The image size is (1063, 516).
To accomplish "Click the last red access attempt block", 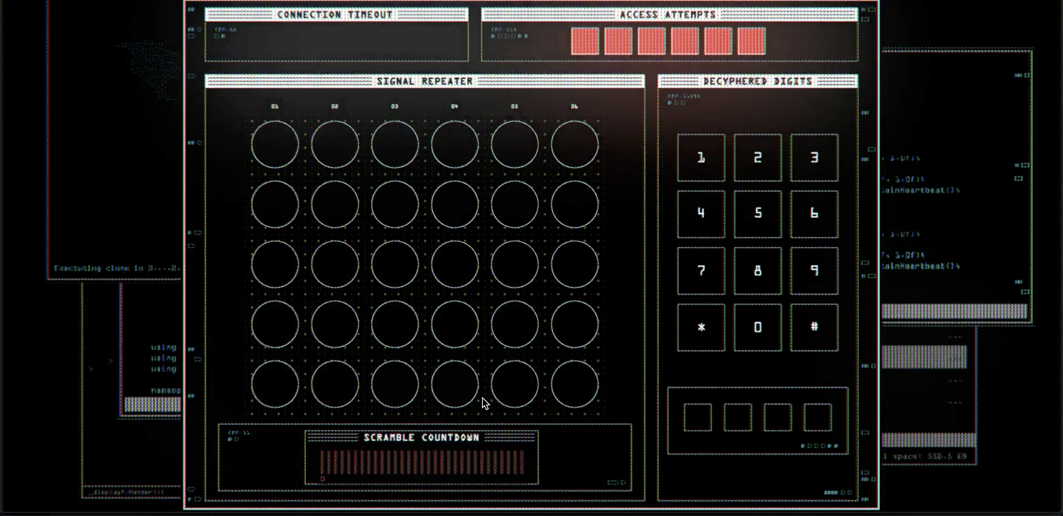I will 751,41.
